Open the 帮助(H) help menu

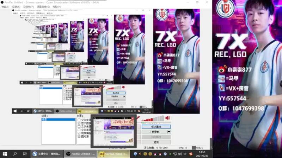click(57, 7)
